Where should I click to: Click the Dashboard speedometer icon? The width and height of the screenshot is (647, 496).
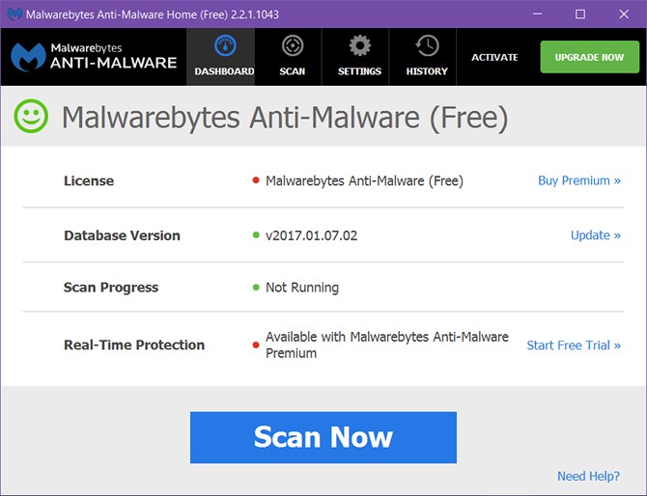[224, 47]
